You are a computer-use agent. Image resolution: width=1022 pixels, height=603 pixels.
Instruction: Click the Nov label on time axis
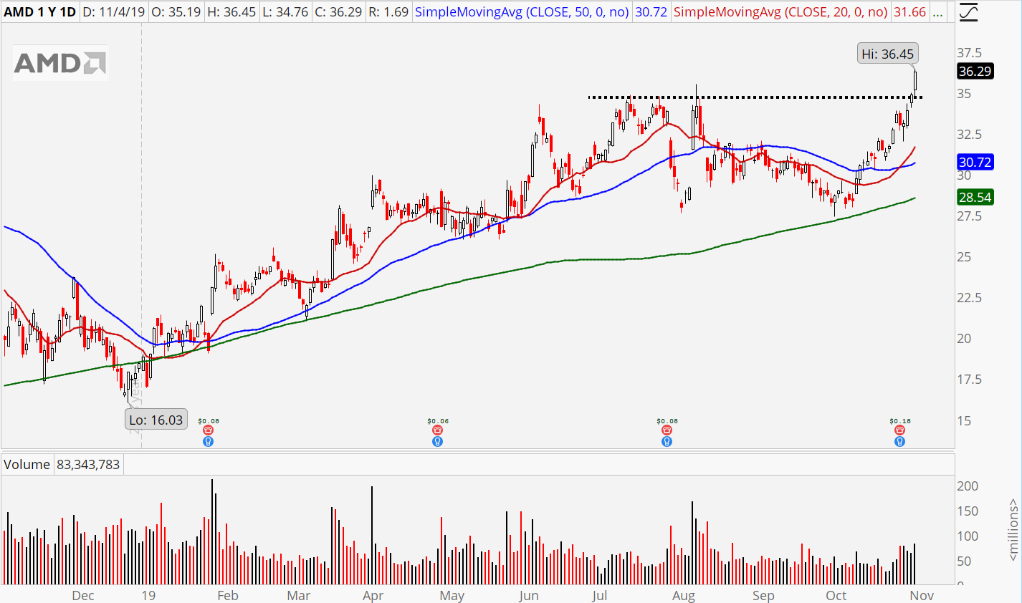pos(922,596)
